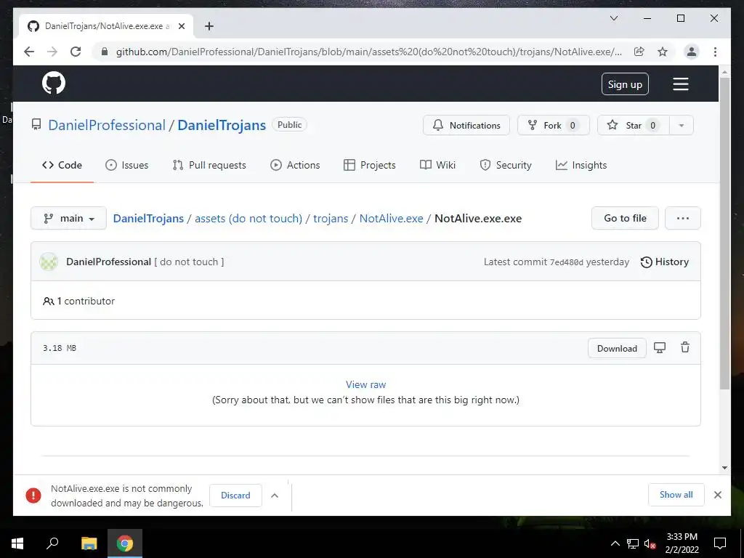
Task: Fork the repository
Action: click(x=553, y=125)
